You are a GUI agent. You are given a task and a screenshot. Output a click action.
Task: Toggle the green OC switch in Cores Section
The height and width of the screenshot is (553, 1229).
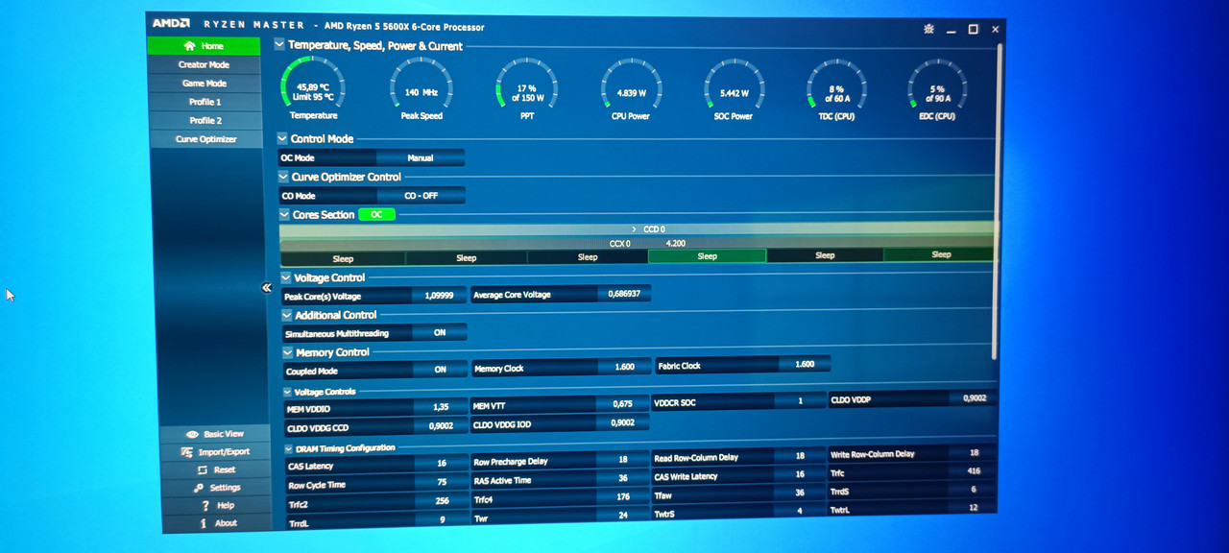tap(376, 214)
